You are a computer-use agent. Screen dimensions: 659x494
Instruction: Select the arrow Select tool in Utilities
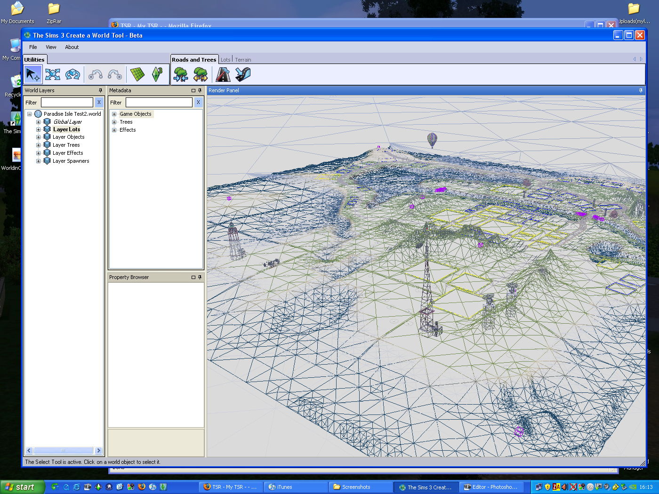33,74
